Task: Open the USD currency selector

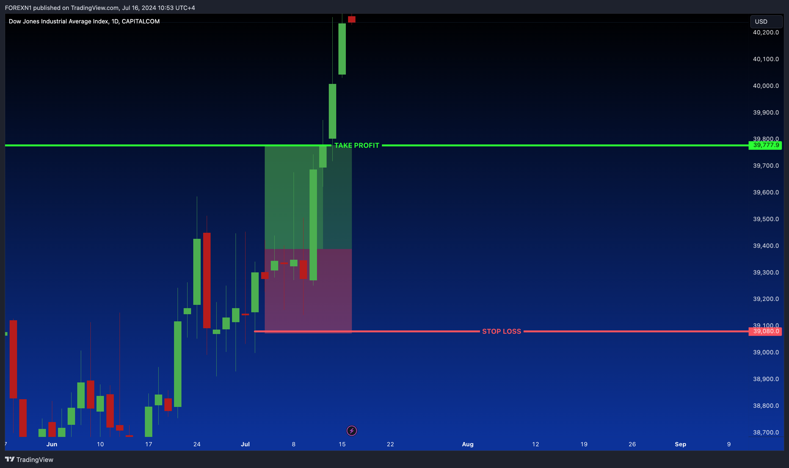Action: click(x=766, y=21)
